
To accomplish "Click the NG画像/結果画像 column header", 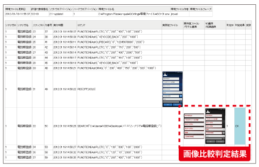I will [x=215, y=25].
